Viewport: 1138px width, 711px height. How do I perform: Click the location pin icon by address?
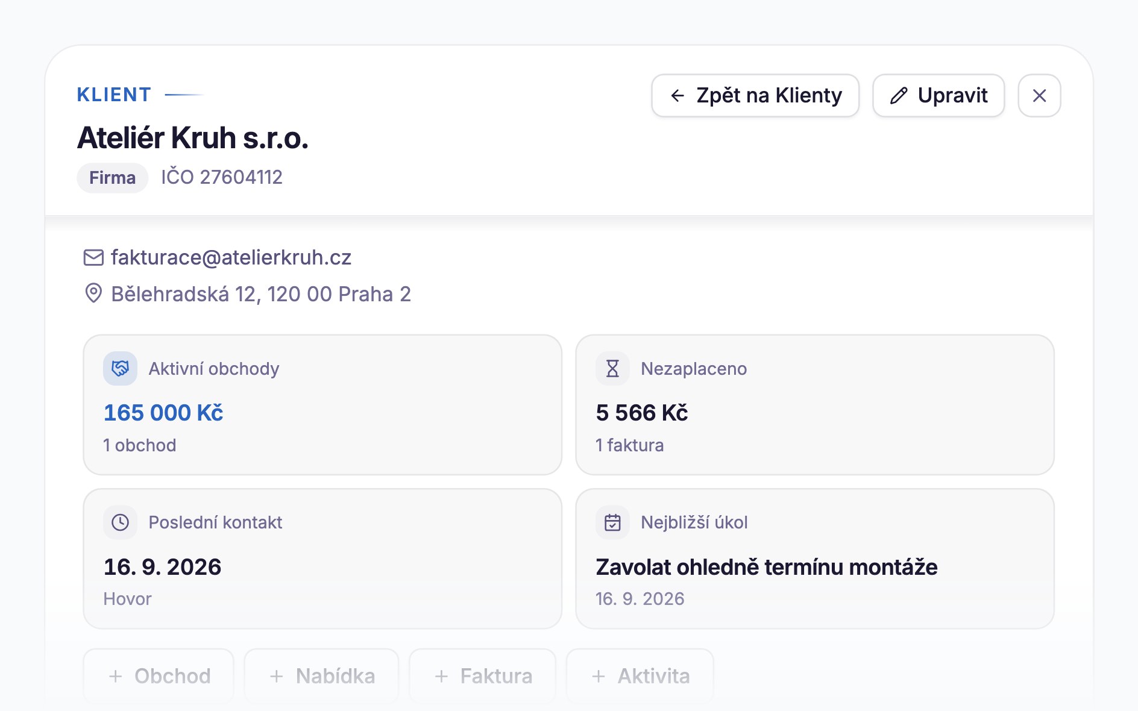(x=93, y=293)
